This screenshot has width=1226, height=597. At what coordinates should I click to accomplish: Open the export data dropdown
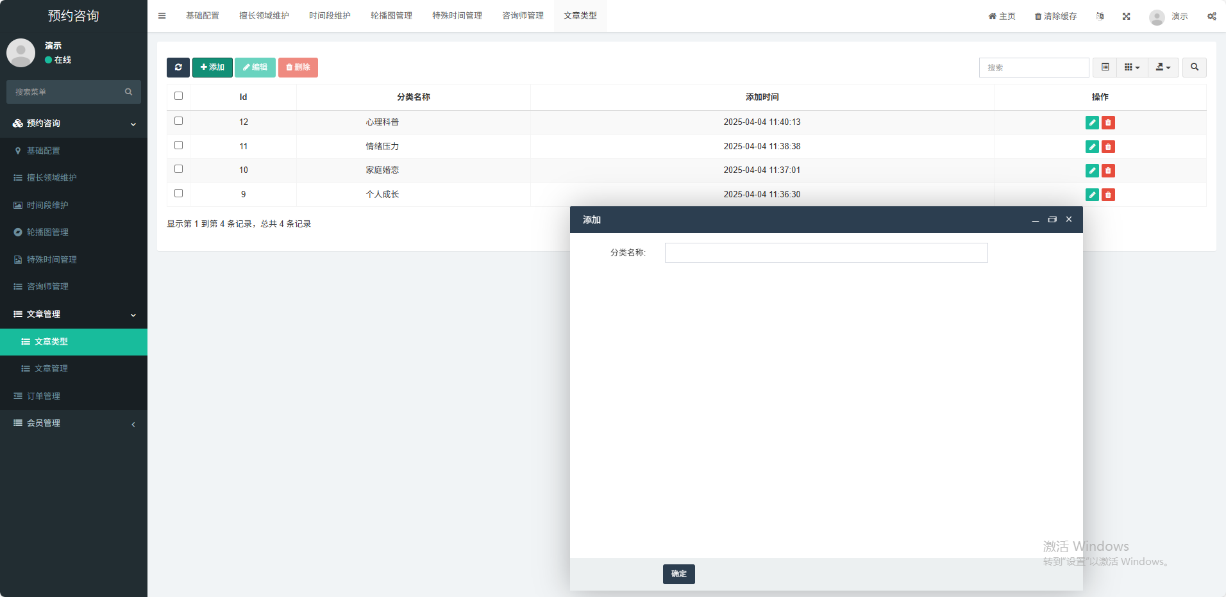[1163, 67]
